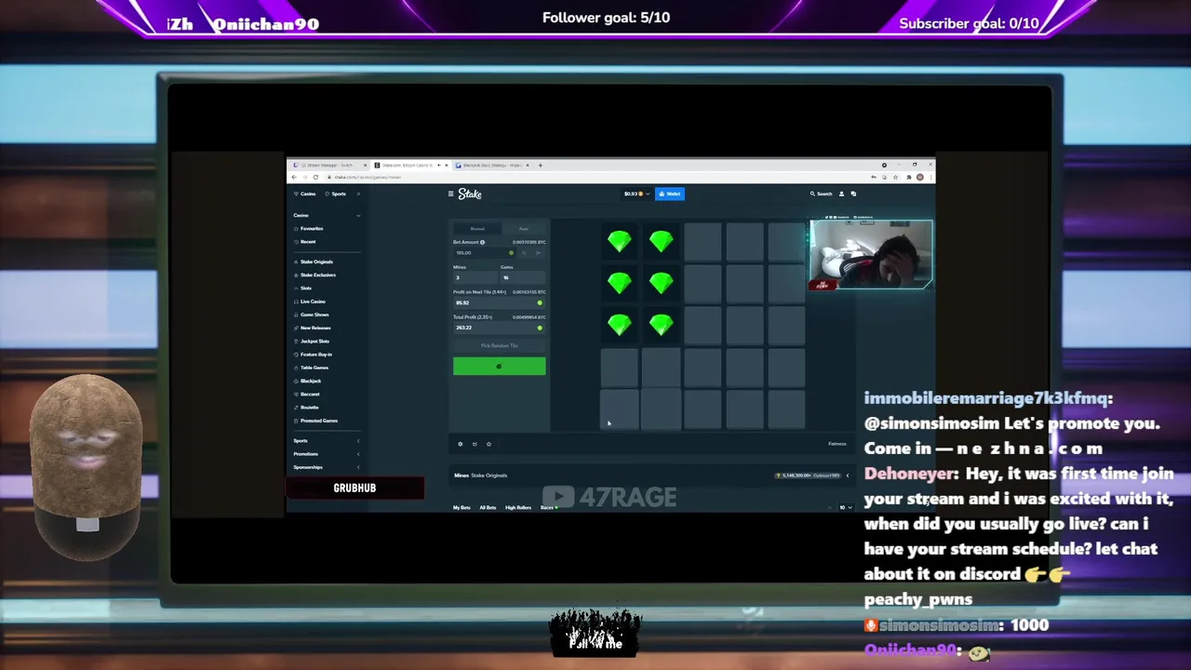Image resolution: width=1191 pixels, height=670 pixels.
Task: Switch to Races tab
Action: (547, 507)
